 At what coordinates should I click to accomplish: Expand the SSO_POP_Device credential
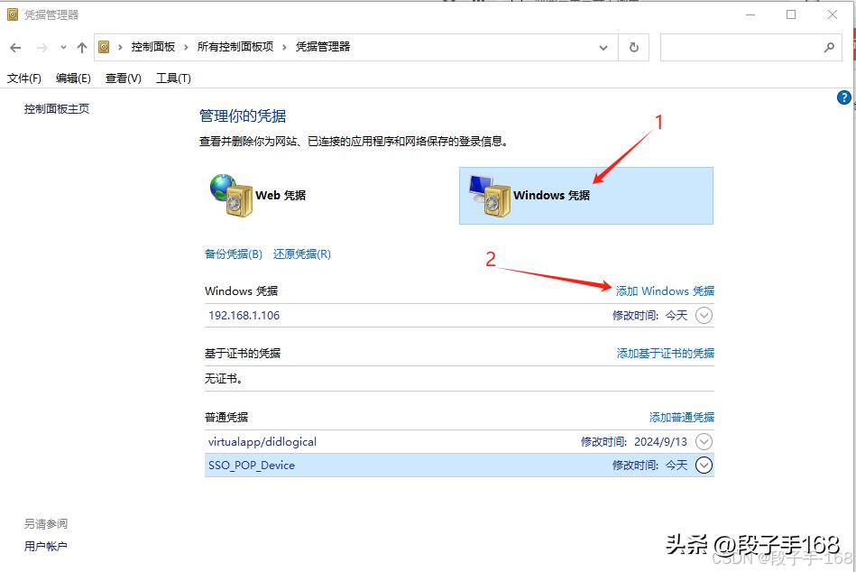click(703, 465)
